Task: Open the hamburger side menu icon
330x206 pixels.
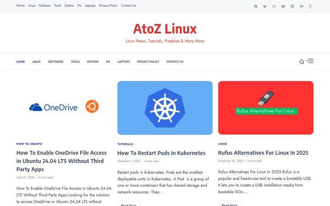Action: tap(310, 61)
